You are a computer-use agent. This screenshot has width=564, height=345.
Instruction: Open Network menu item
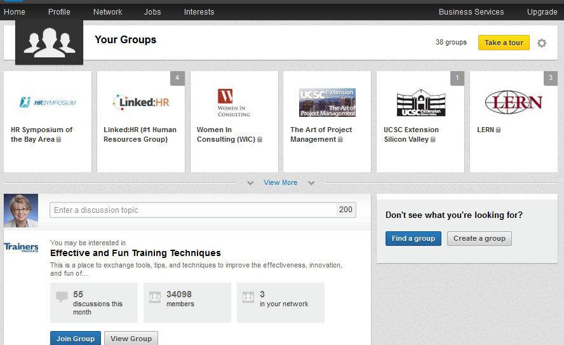coord(107,12)
